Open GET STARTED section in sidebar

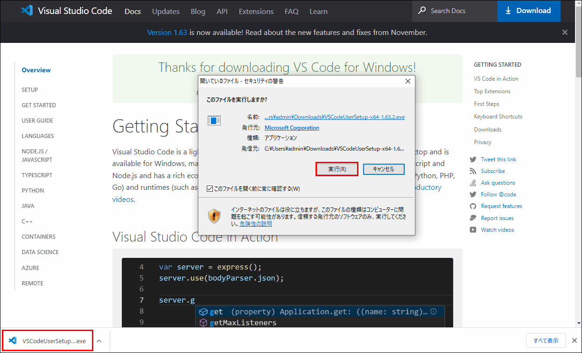coord(39,105)
